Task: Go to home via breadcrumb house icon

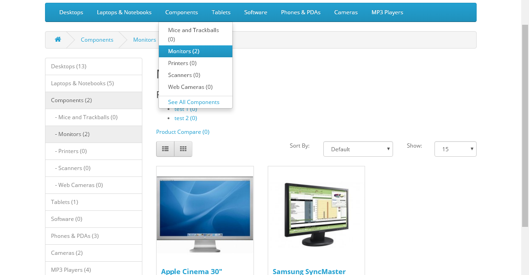Action: coord(58,39)
